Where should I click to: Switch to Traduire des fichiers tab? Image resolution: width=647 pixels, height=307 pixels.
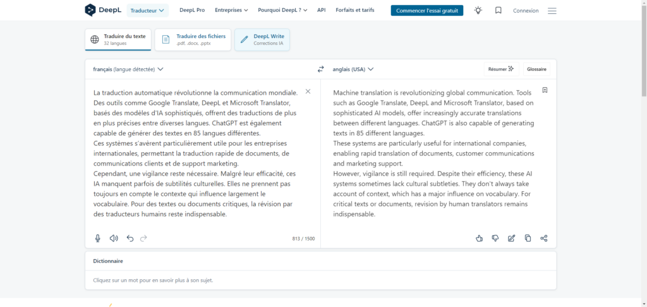coord(193,40)
